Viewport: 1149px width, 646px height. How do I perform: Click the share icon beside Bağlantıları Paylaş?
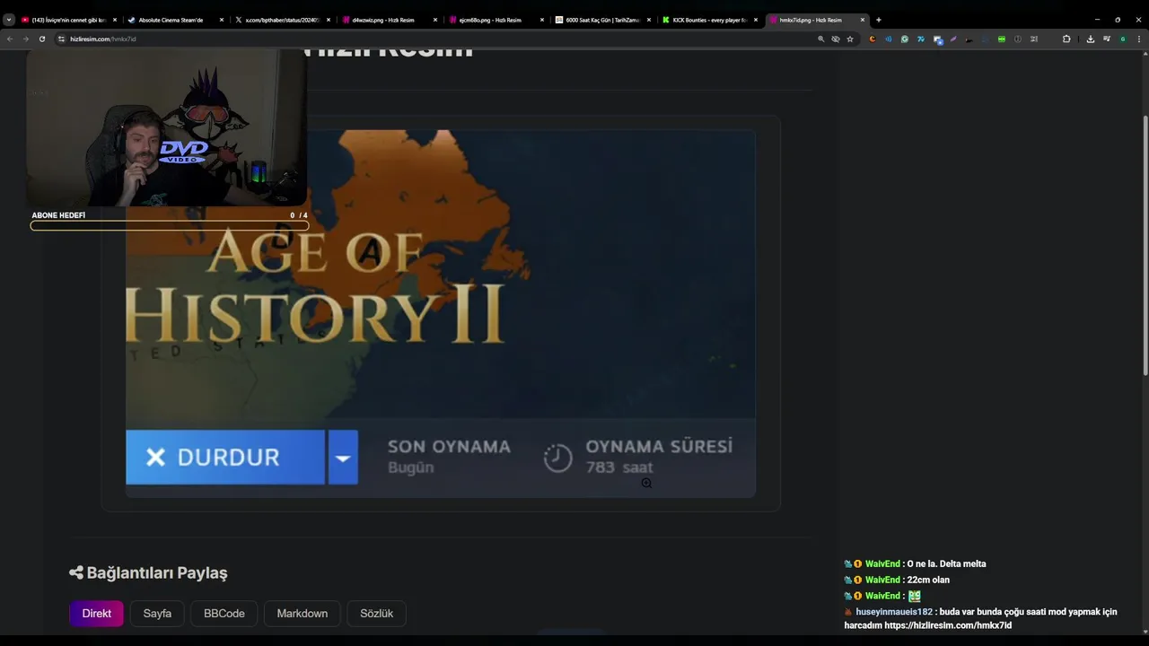pos(76,572)
